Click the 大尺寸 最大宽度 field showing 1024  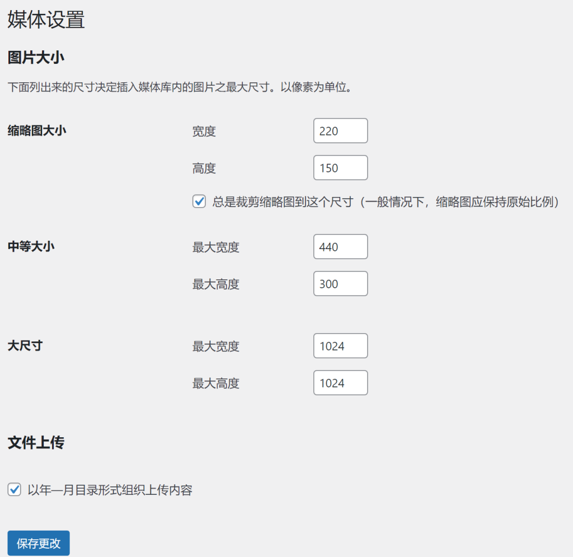340,345
